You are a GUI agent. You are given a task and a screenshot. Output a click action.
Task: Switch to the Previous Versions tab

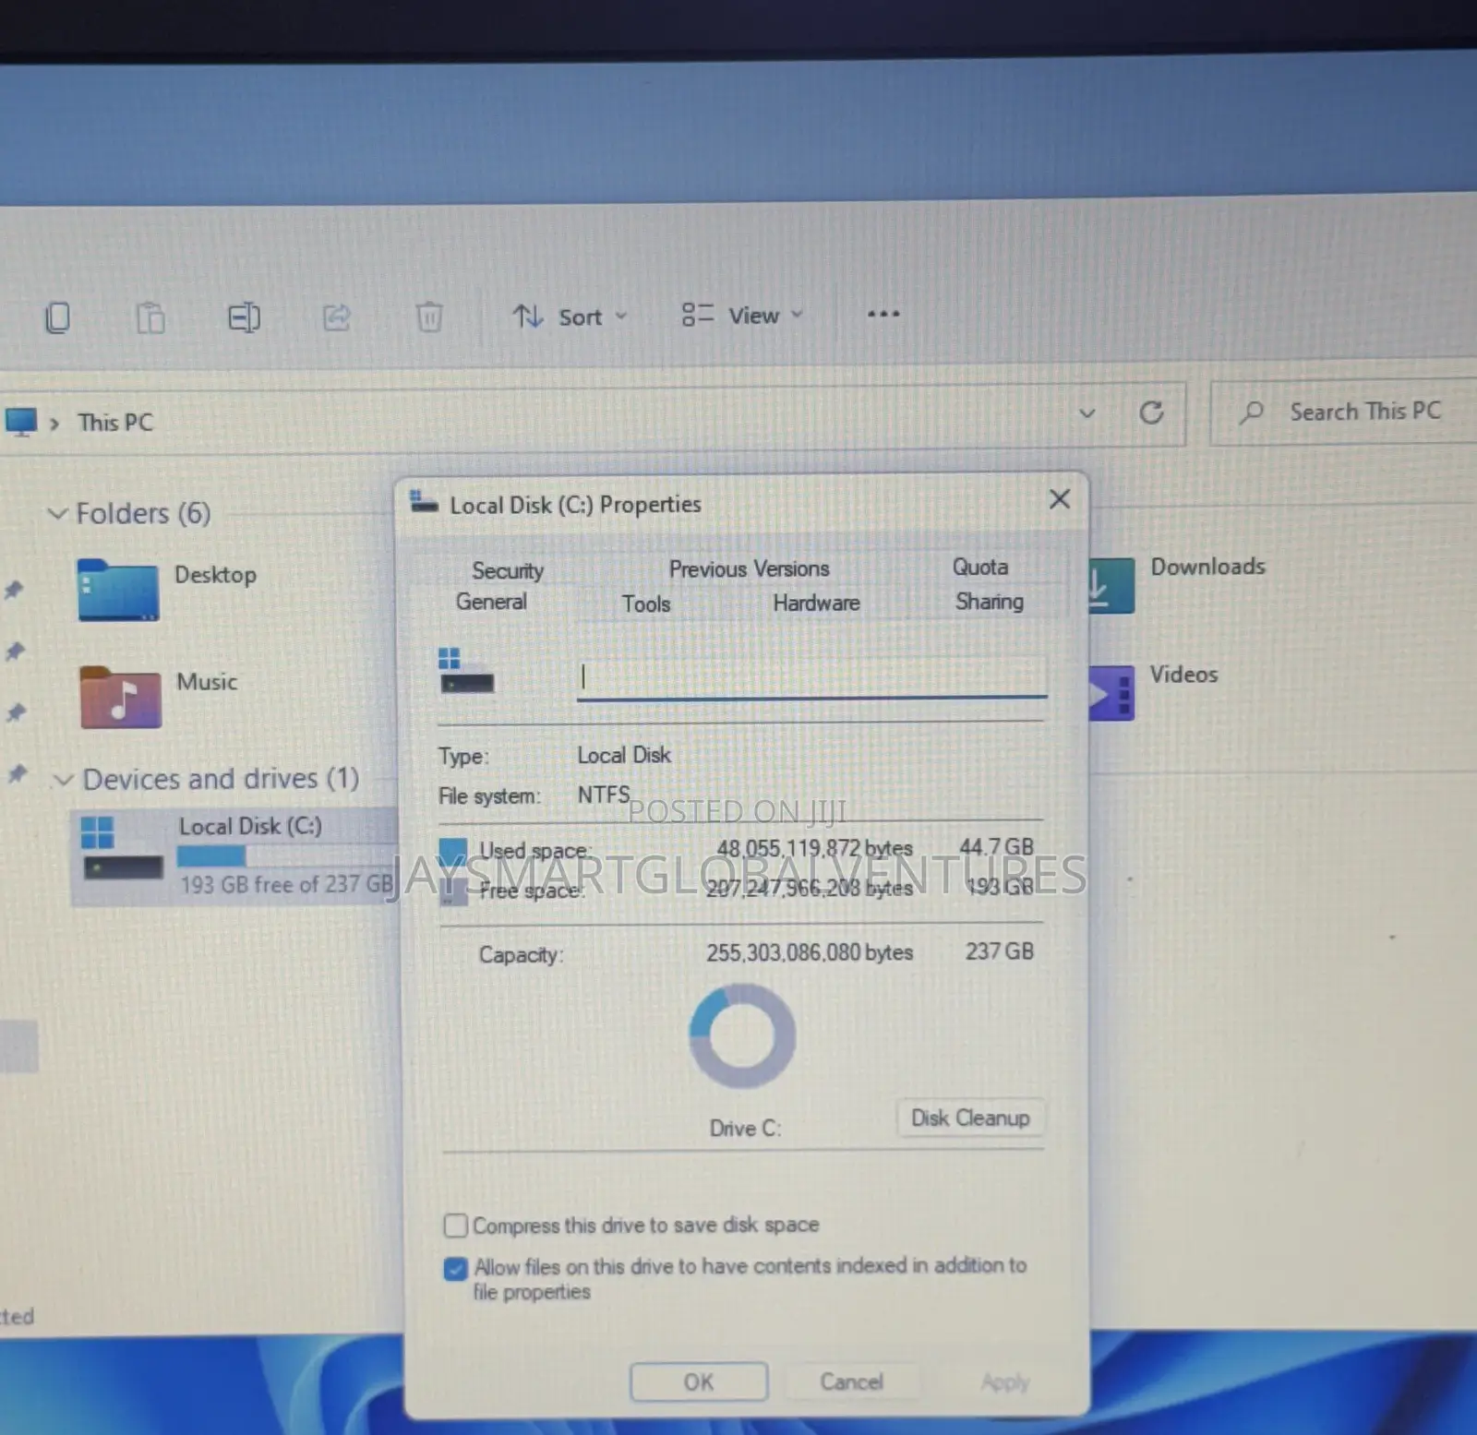pyautogui.click(x=749, y=568)
